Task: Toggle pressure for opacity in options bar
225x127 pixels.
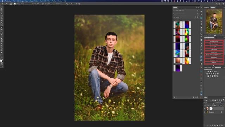Action: (x=43, y=4)
